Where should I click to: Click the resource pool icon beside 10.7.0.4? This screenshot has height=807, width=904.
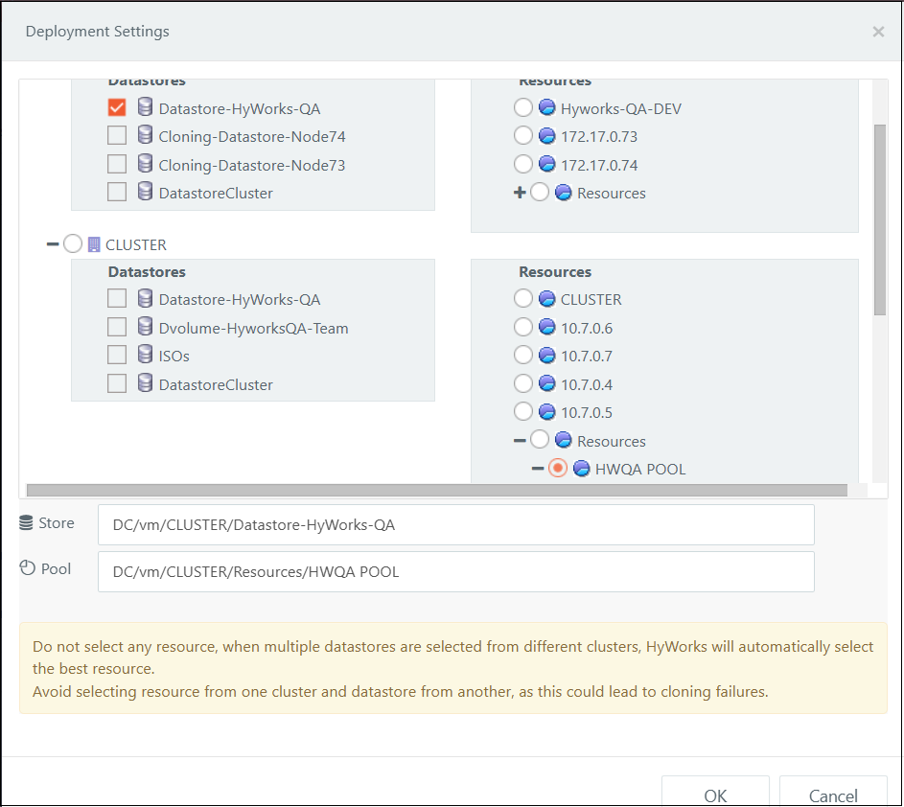pos(546,383)
